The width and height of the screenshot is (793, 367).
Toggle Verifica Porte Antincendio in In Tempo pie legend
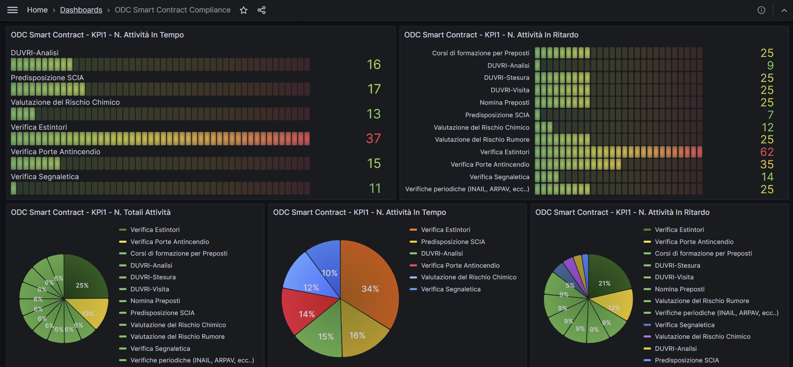(x=460, y=266)
